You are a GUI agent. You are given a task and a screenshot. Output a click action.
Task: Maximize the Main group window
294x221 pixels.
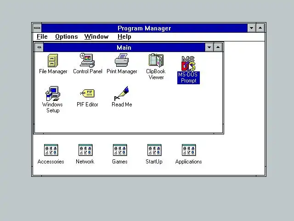218,47
